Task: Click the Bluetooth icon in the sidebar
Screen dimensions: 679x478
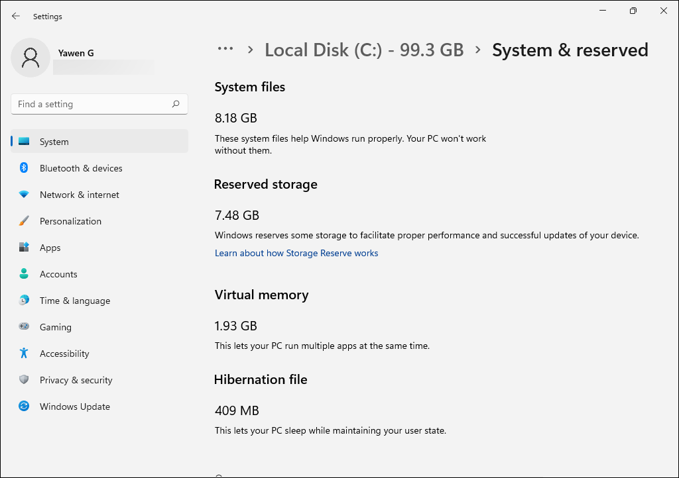Action: pos(24,167)
